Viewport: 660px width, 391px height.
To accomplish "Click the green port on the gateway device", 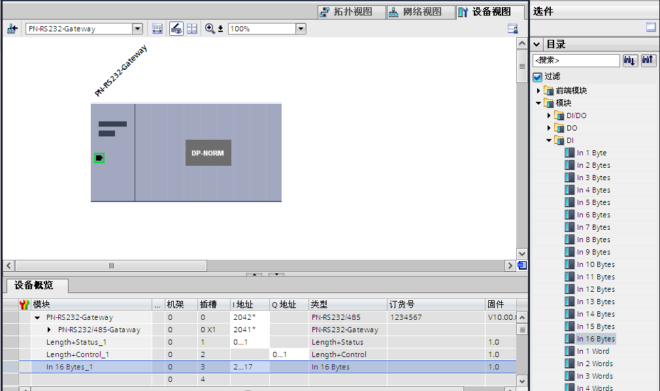I will (x=99, y=158).
